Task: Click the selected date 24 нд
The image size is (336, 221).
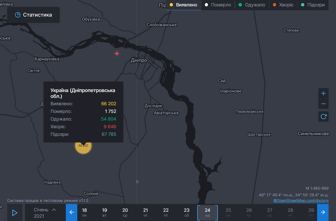Action: pyautogui.click(x=207, y=212)
